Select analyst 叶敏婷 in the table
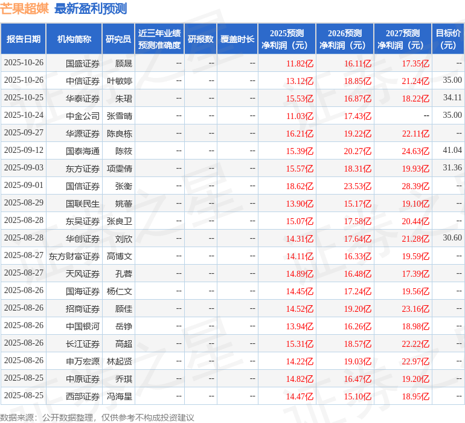The image size is (465, 423). click(x=120, y=81)
